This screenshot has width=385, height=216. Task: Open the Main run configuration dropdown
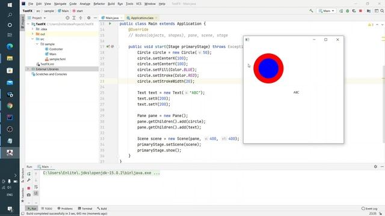click(x=326, y=11)
